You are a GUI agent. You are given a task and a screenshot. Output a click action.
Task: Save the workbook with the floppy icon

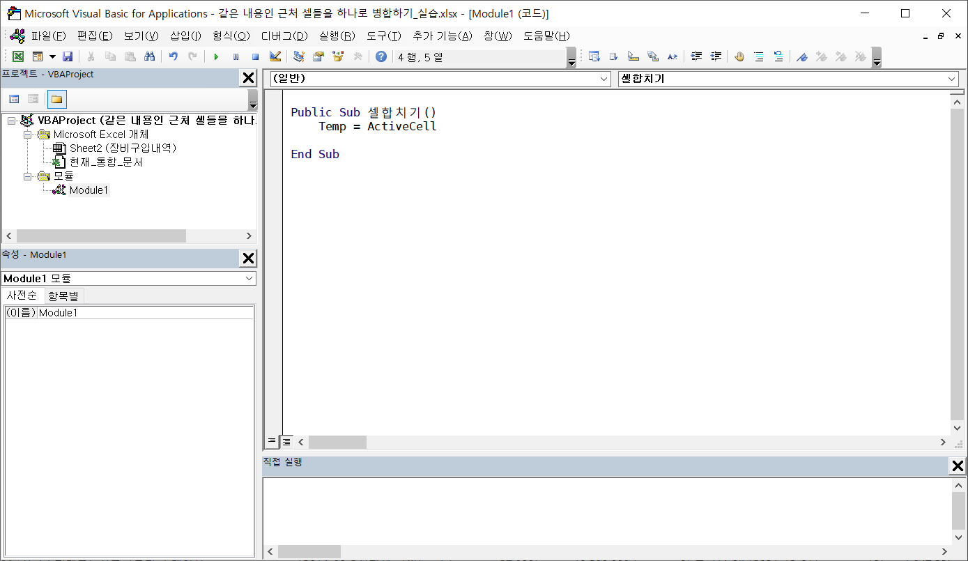tap(68, 57)
